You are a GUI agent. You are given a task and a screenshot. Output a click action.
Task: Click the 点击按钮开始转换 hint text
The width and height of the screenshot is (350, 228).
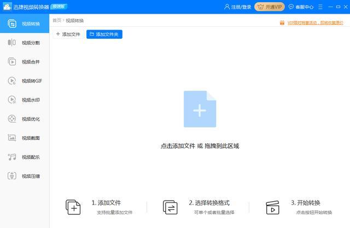[314, 212]
